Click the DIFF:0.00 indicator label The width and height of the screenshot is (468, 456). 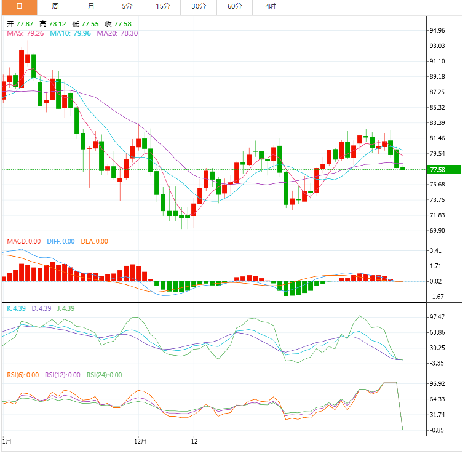click(x=61, y=242)
